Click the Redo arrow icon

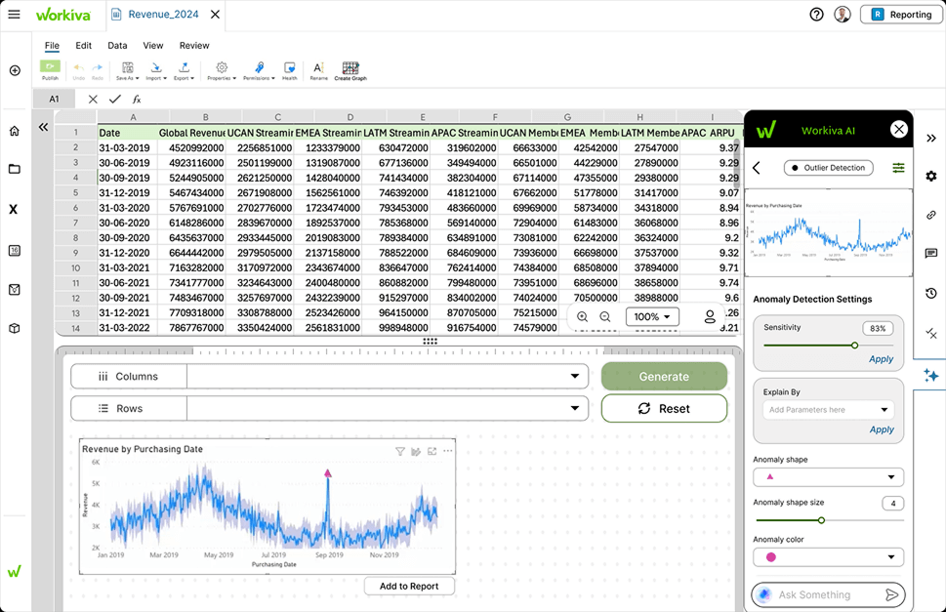tap(97, 69)
